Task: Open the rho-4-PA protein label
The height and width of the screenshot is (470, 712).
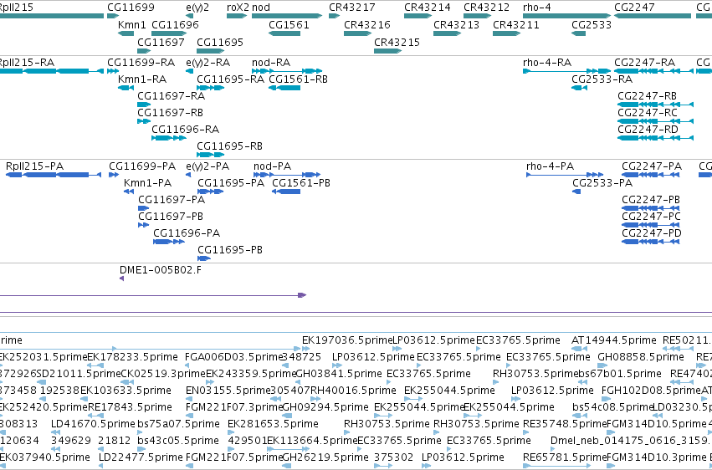Action: pyautogui.click(x=551, y=166)
